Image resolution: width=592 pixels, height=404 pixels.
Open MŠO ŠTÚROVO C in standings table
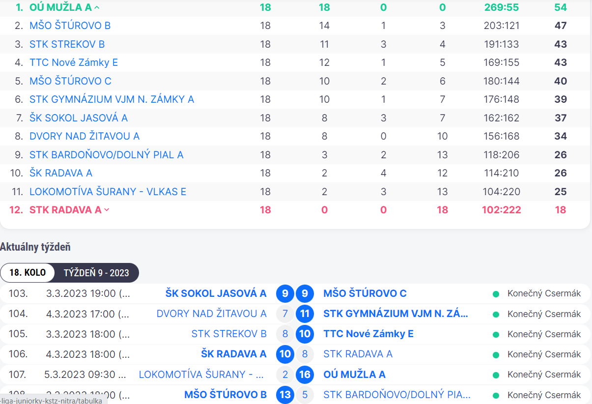tap(71, 81)
